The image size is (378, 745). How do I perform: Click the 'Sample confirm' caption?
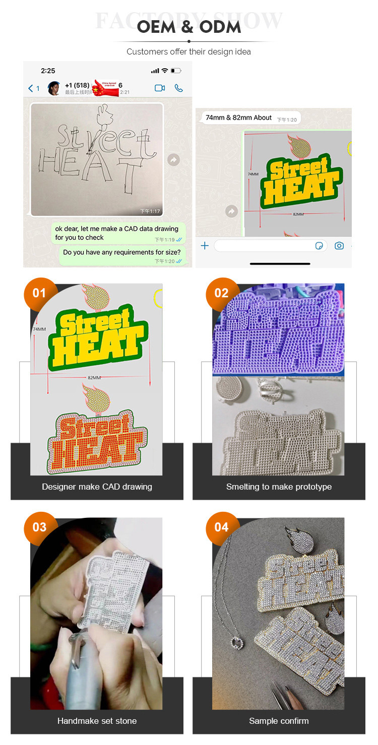click(x=279, y=721)
